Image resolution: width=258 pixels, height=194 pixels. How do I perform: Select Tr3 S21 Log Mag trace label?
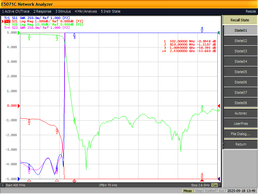[x=44, y=25]
